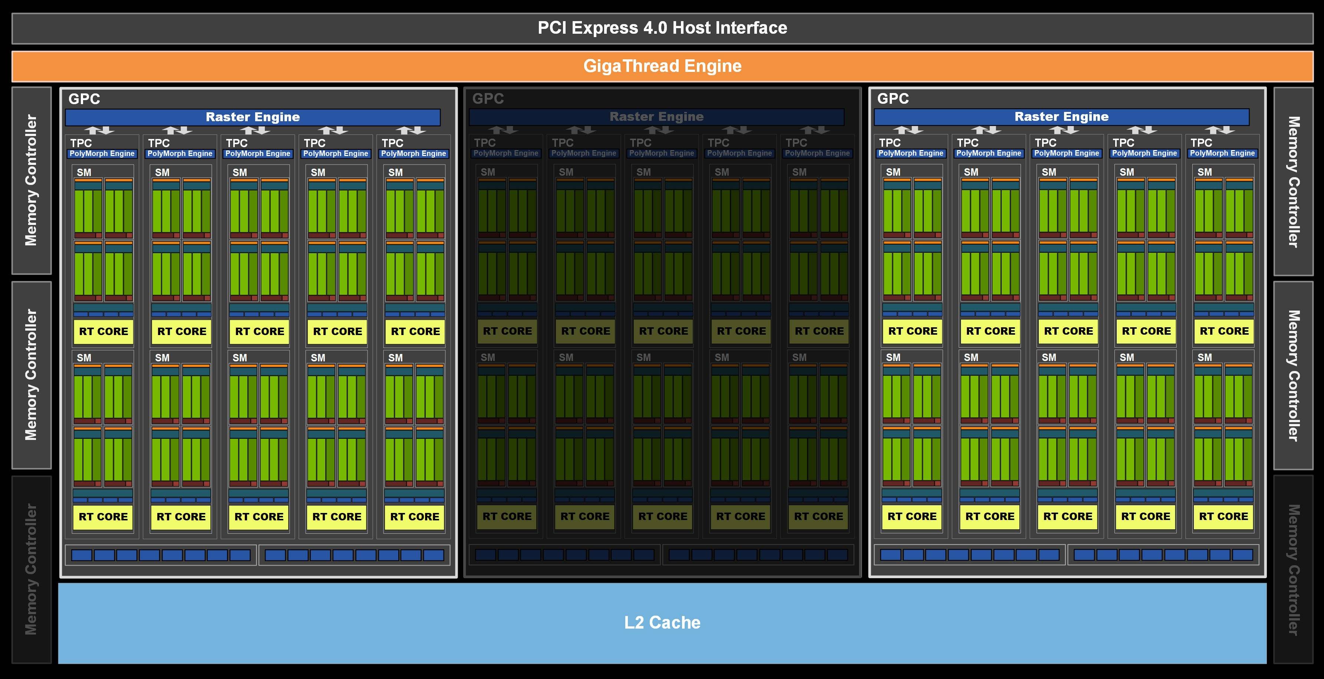Screen dimensions: 1324x679
Task: Click the top RT CORE in the leftmost TPC
Action: coord(103,332)
